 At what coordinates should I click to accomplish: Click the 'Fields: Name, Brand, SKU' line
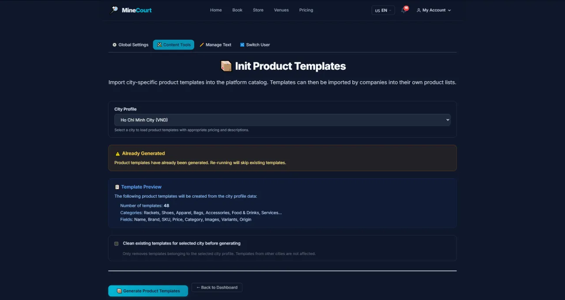pyautogui.click(x=185, y=219)
